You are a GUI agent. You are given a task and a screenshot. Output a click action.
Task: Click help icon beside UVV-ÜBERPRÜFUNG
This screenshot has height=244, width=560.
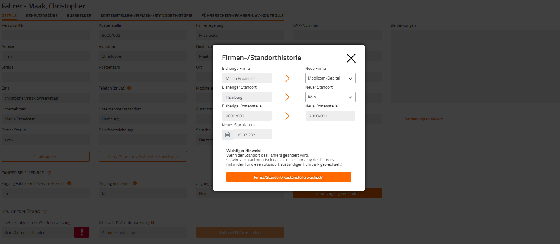coord(45,212)
